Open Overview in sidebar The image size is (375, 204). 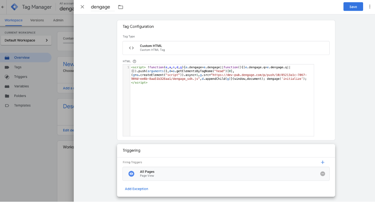pyautogui.click(x=26, y=58)
